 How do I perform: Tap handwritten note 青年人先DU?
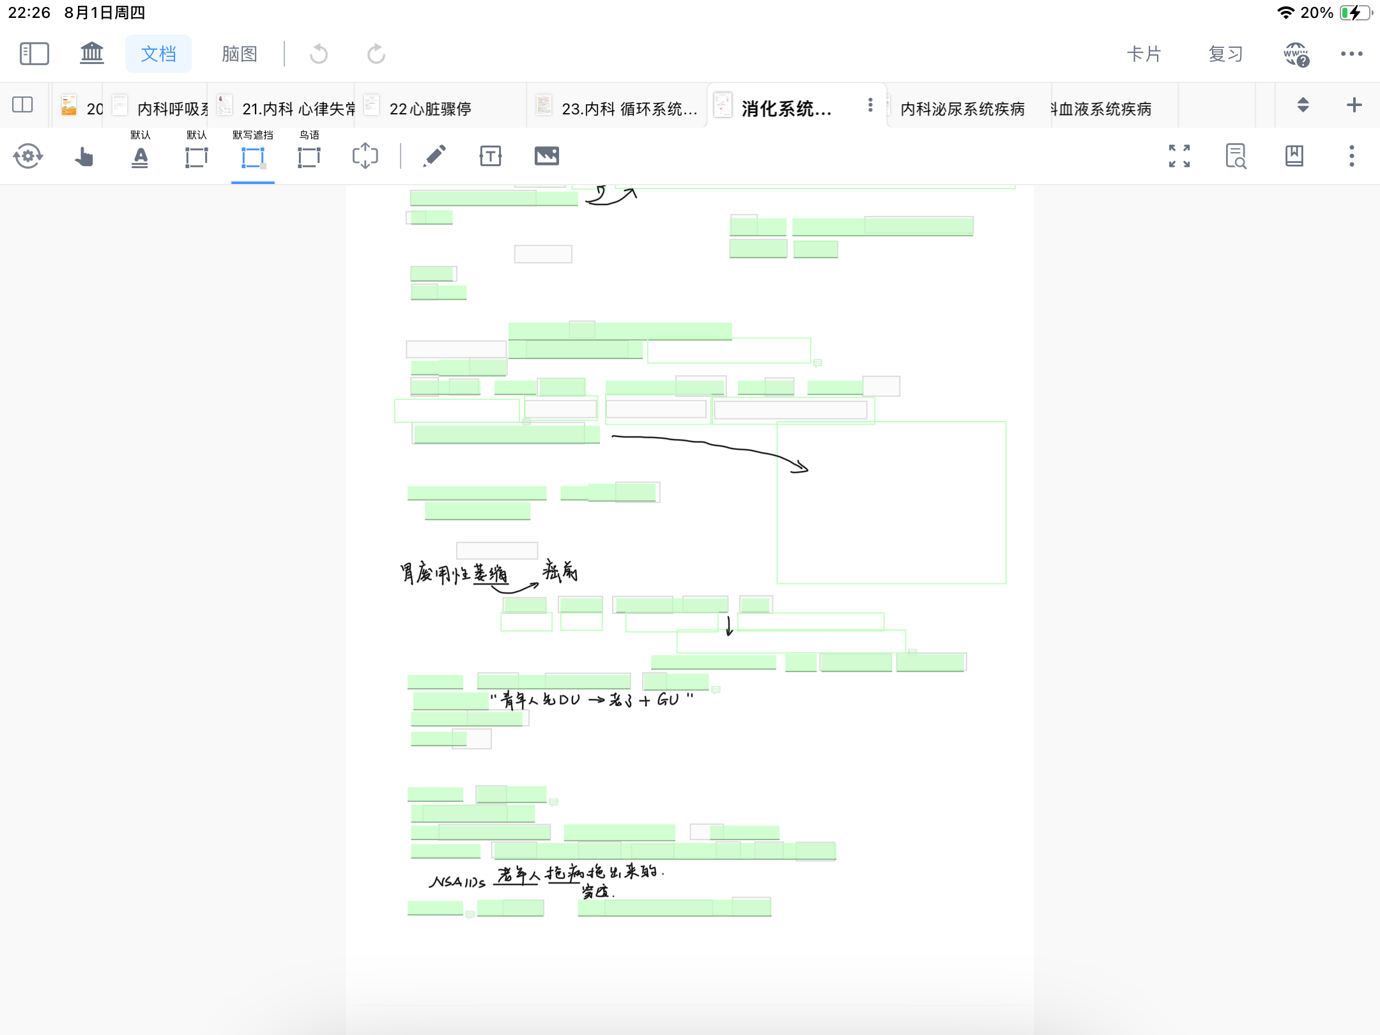pyautogui.click(x=592, y=700)
